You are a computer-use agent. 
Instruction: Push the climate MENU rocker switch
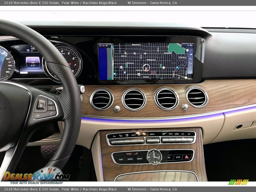click(x=153, y=141)
